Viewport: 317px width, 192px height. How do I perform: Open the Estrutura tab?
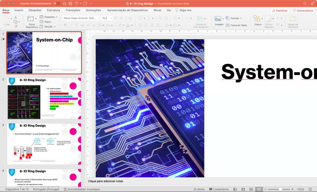click(x=53, y=10)
